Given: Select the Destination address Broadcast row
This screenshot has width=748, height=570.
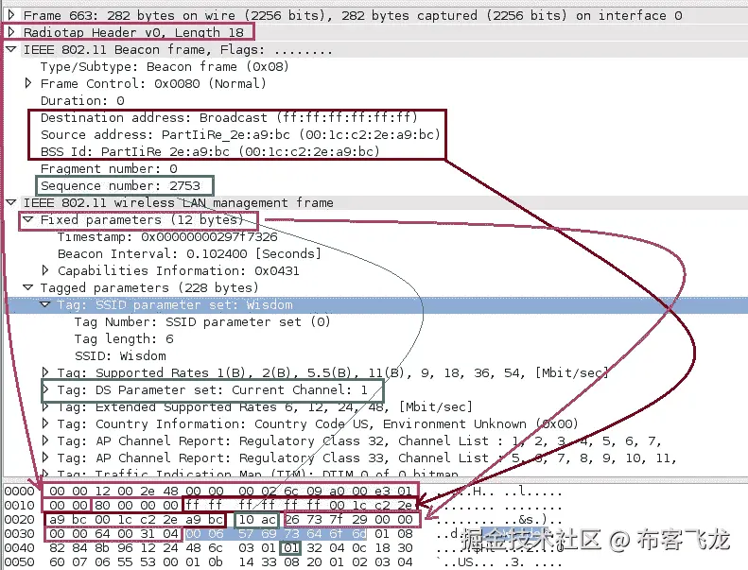Looking at the screenshot, I should pyautogui.click(x=229, y=117).
